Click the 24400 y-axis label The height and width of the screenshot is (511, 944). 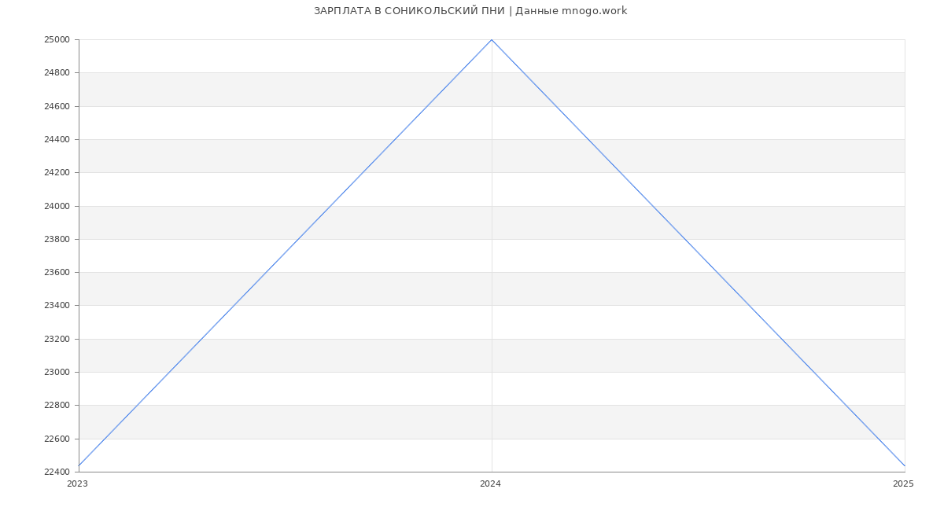pyautogui.click(x=57, y=140)
